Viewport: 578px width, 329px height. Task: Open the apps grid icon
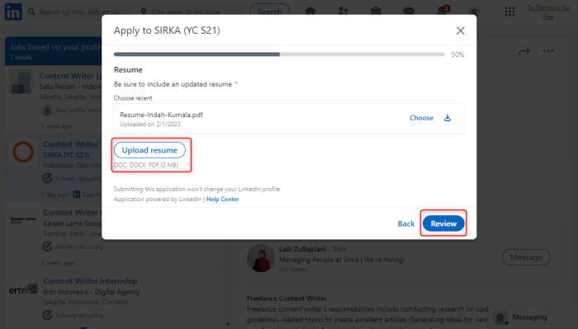coord(509,12)
